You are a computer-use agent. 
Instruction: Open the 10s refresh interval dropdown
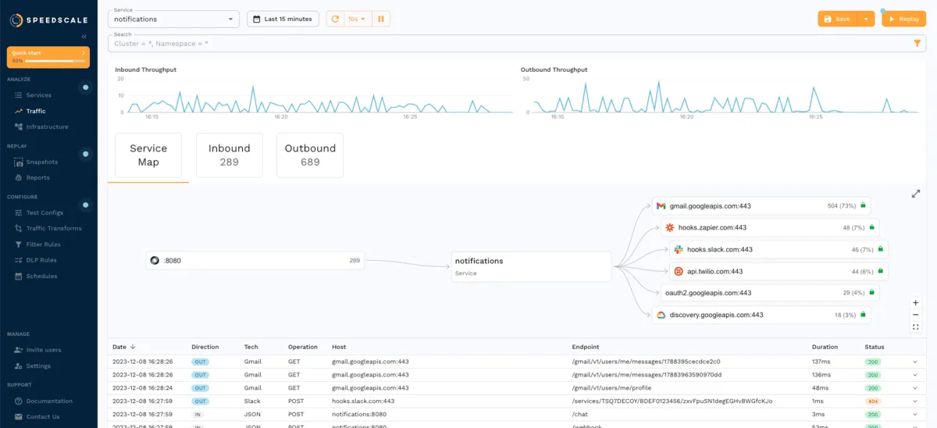[x=357, y=19]
